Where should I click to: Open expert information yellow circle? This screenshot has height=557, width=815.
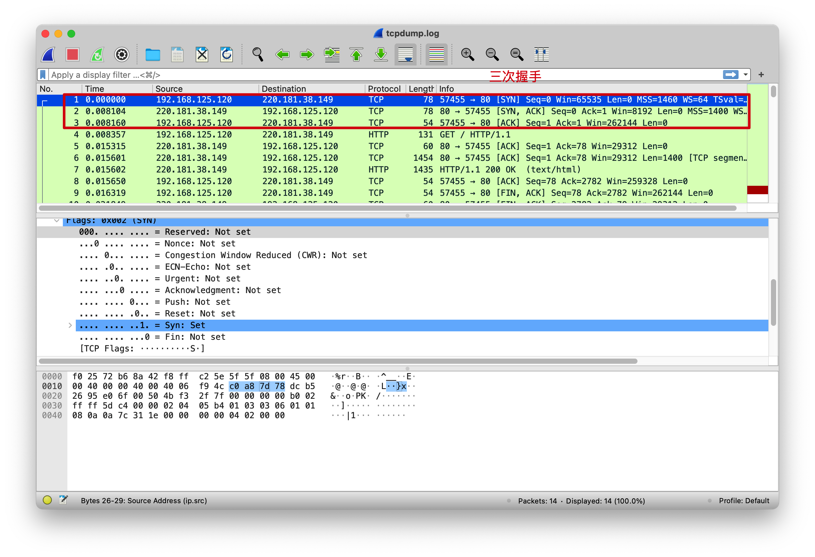[47, 500]
